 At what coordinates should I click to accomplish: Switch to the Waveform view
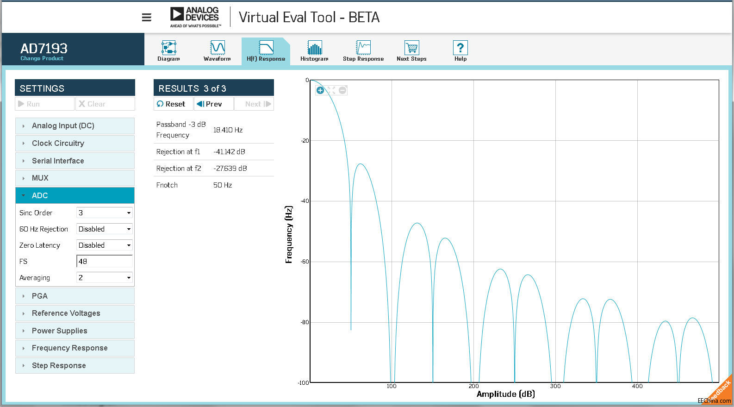217,51
